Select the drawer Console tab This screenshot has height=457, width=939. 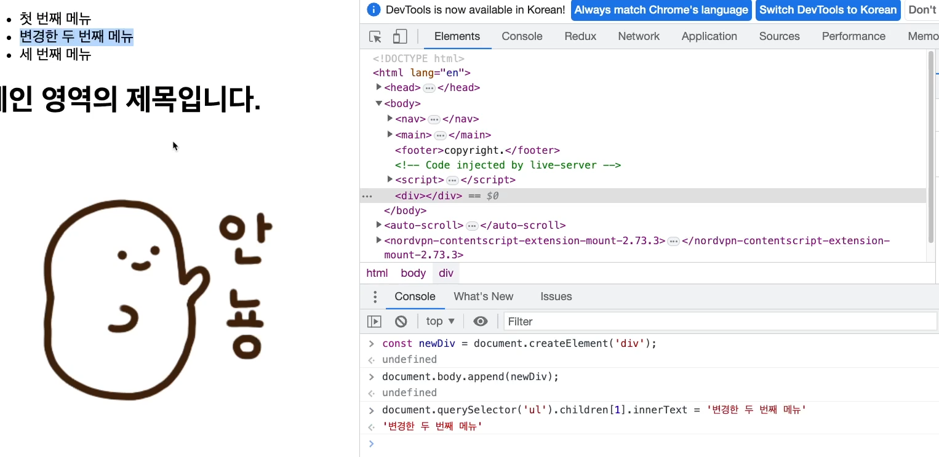pyautogui.click(x=415, y=296)
